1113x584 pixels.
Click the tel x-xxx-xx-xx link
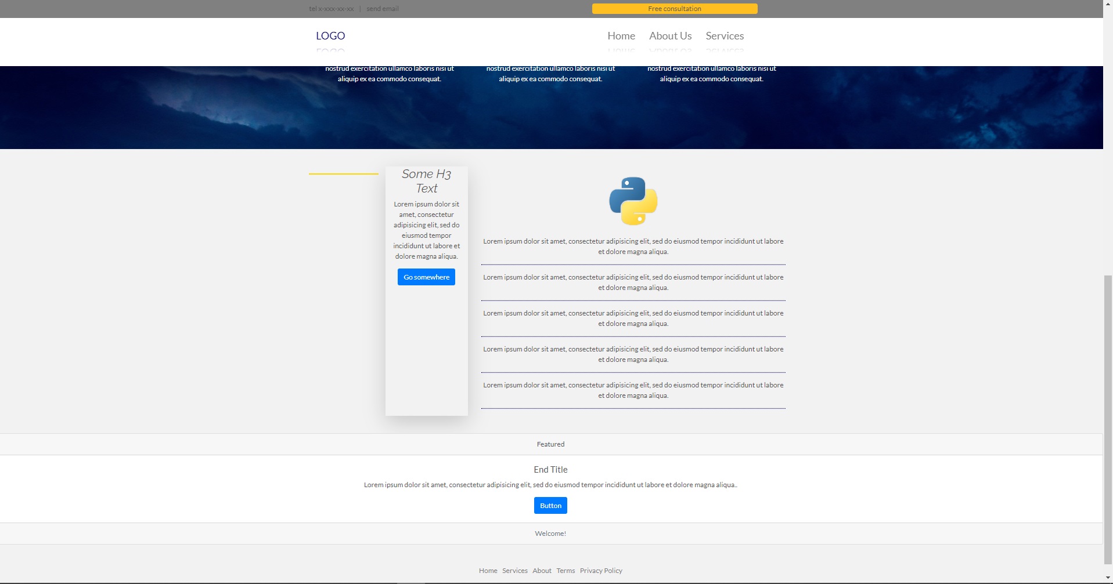(332, 9)
